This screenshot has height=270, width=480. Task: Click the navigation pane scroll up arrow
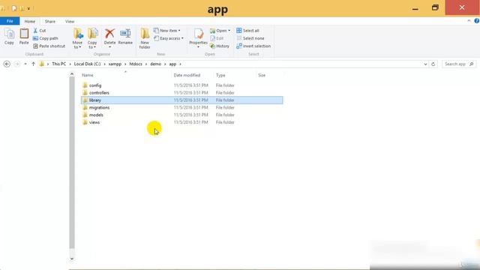pos(72,74)
